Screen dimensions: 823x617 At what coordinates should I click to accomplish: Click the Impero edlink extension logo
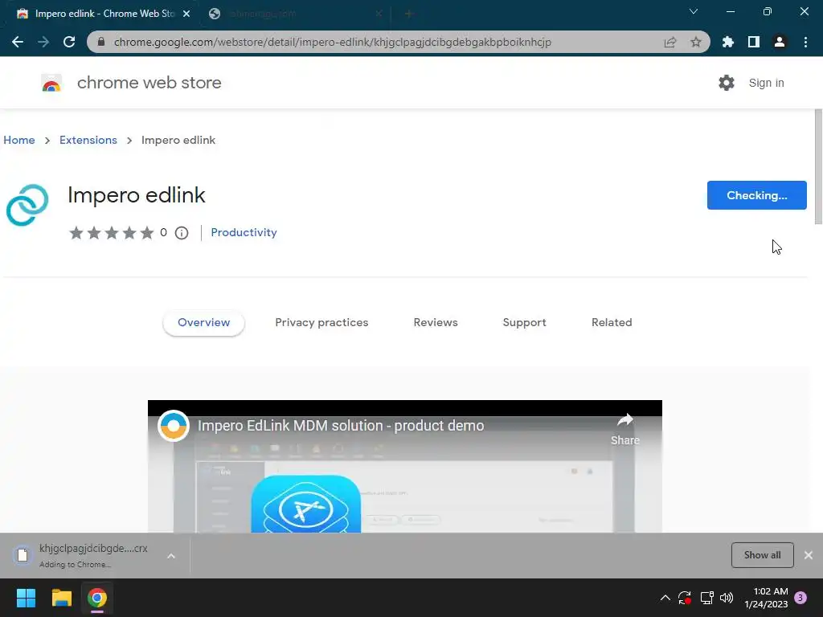[x=27, y=205]
